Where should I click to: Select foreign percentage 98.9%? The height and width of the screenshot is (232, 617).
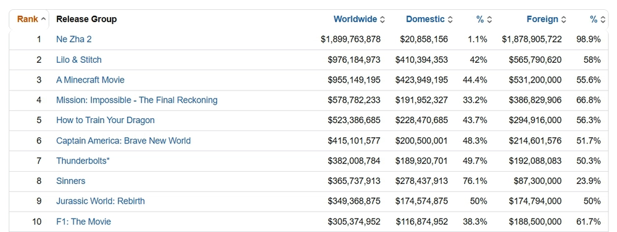(x=589, y=39)
